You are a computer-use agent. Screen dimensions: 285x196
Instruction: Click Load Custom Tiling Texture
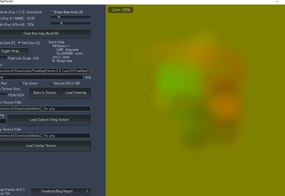click(49, 119)
